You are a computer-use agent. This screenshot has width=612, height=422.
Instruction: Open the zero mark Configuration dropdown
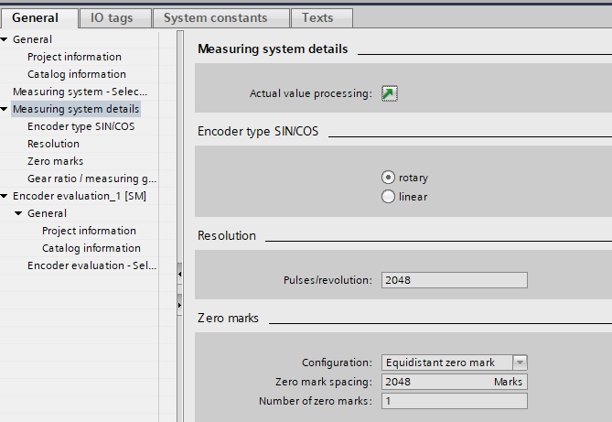(x=520, y=362)
